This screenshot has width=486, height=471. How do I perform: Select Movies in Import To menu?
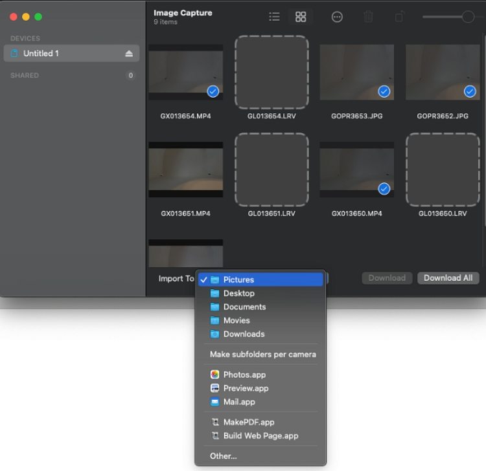point(260,320)
